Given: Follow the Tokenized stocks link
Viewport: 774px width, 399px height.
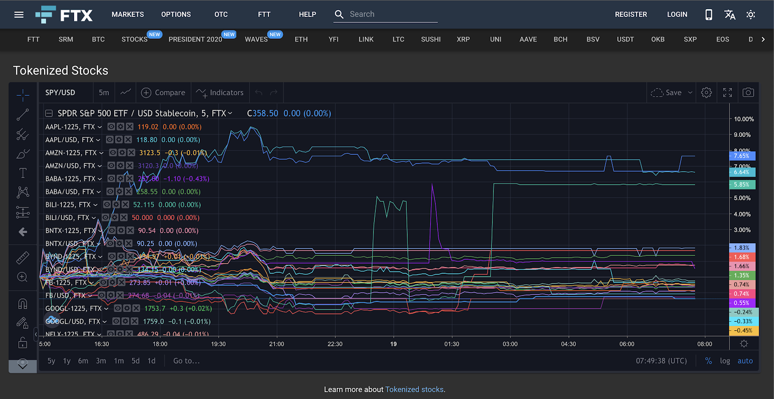Looking at the screenshot, I should click(x=414, y=389).
